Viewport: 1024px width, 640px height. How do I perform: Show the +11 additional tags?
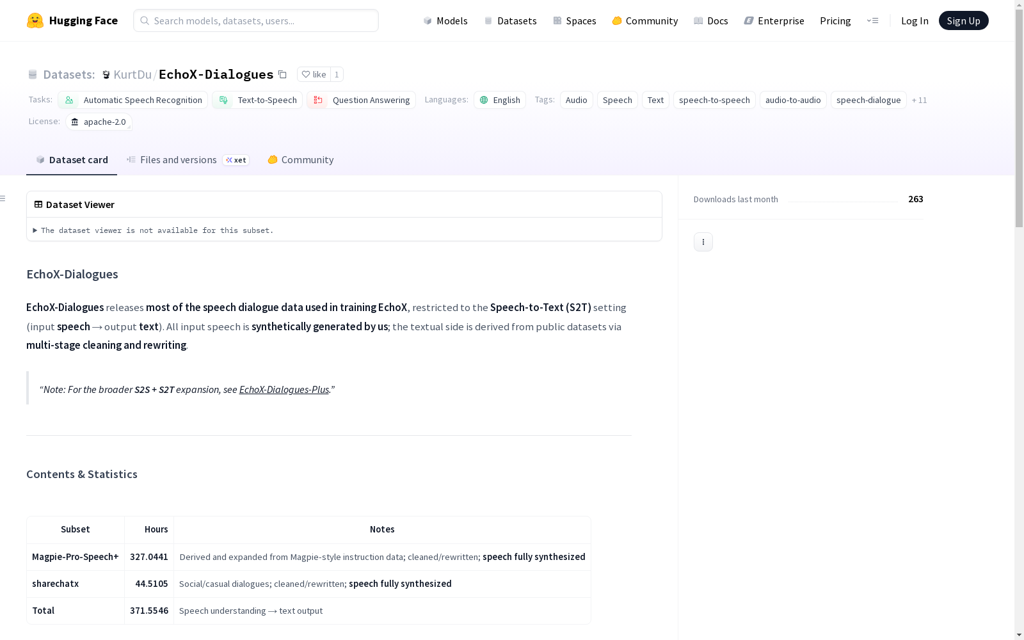pos(919,100)
